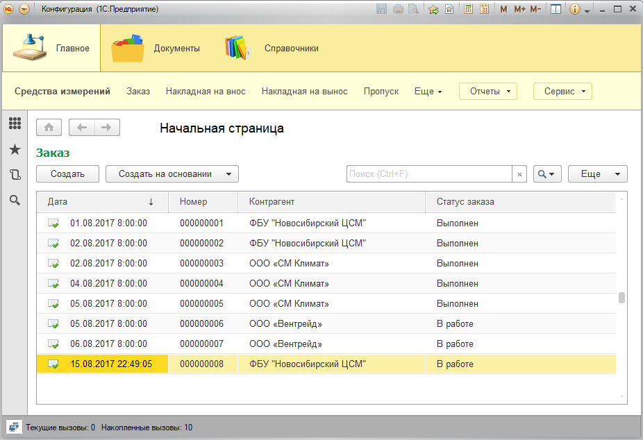Toggle the window panel layout icon
The image size is (643, 440).
tap(556, 9)
